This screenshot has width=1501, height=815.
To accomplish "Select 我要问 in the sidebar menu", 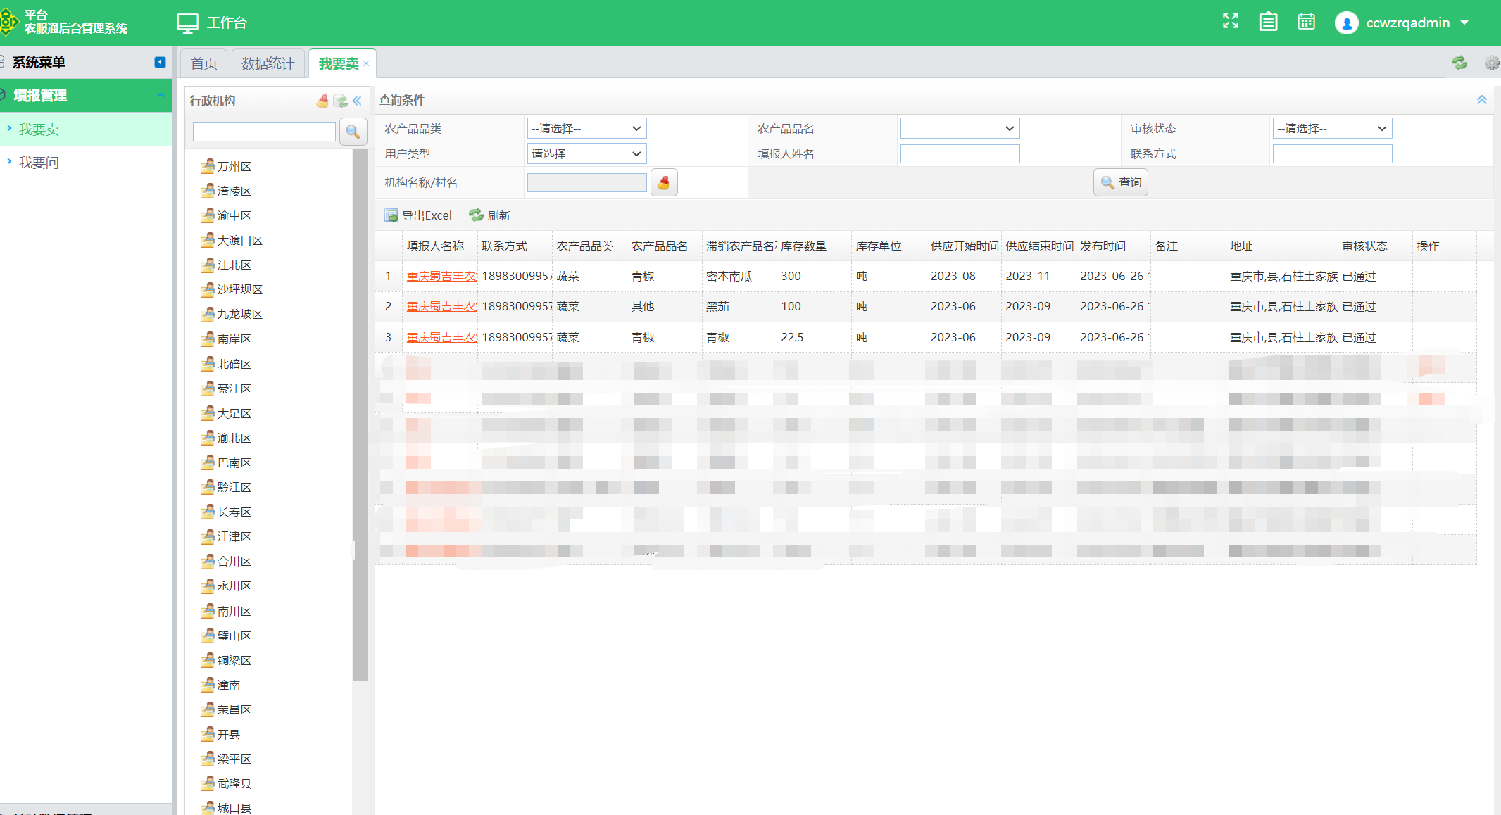I will pyautogui.click(x=39, y=163).
